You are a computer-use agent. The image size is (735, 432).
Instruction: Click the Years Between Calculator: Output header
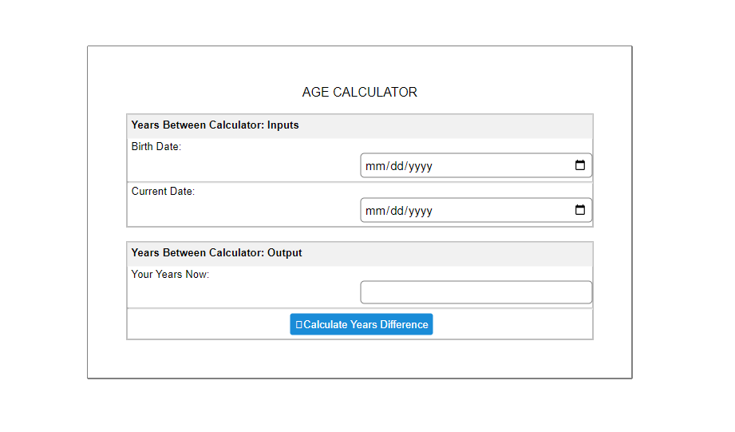click(x=216, y=253)
